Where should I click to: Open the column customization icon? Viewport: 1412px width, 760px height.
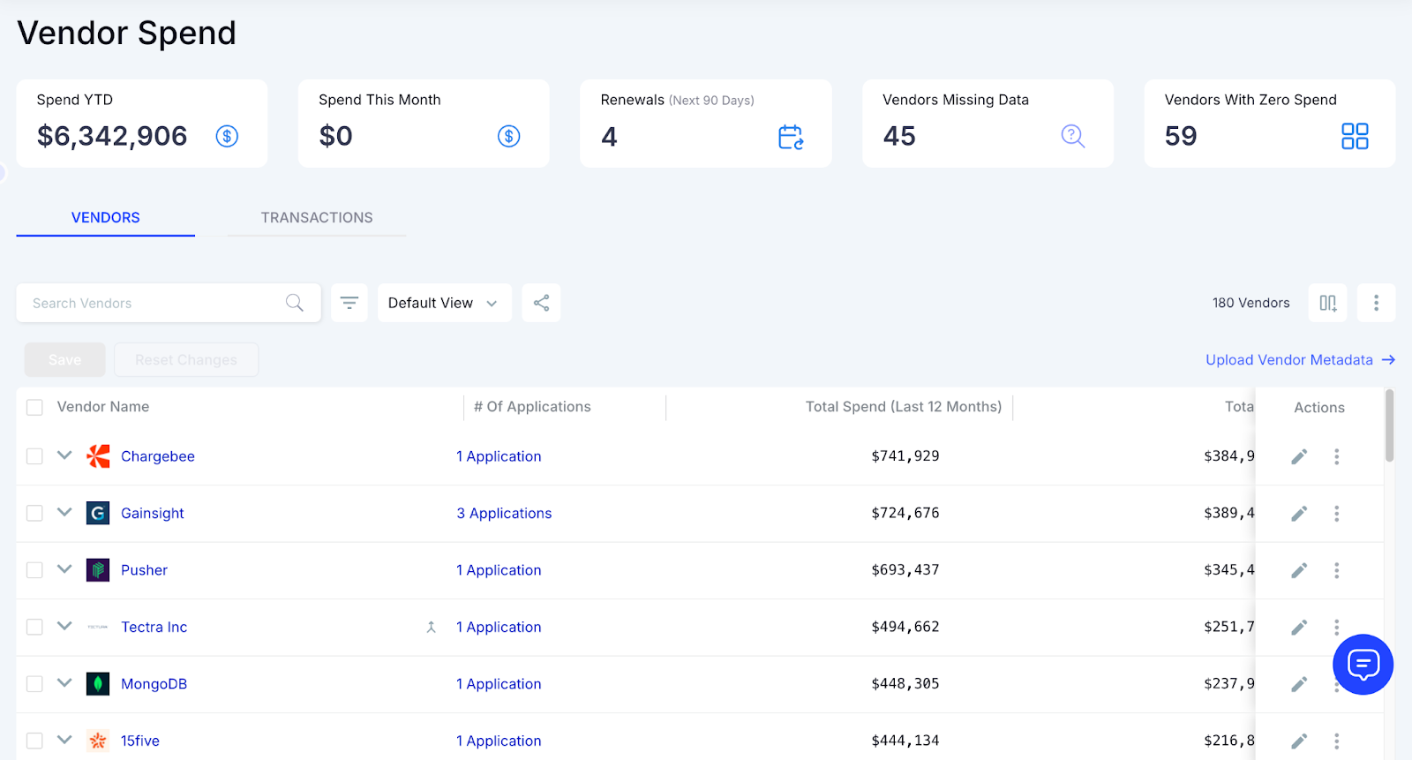1328,303
